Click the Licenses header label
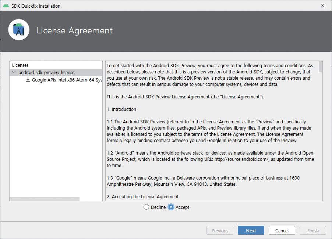 [x=20, y=65]
